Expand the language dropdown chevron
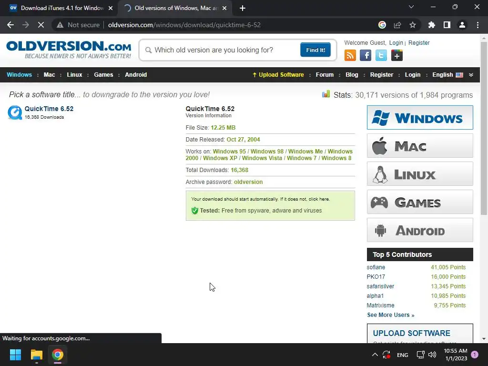 471,75
